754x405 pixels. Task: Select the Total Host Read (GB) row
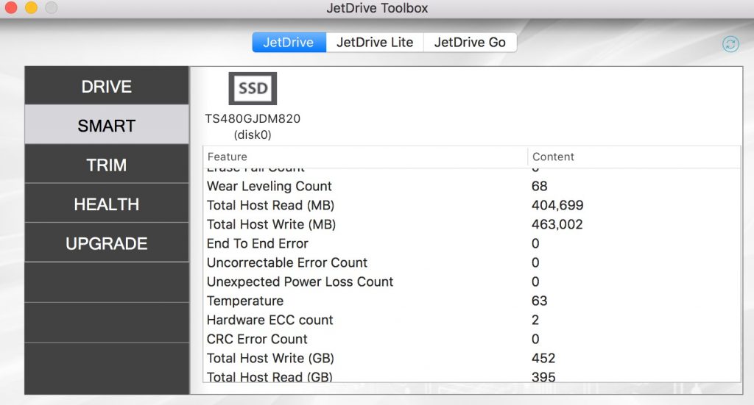tap(472, 376)
